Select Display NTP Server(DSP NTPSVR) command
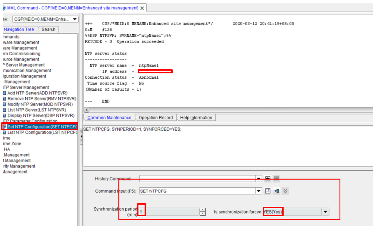This screenshot has width=373, height=226. click(41, 115)
